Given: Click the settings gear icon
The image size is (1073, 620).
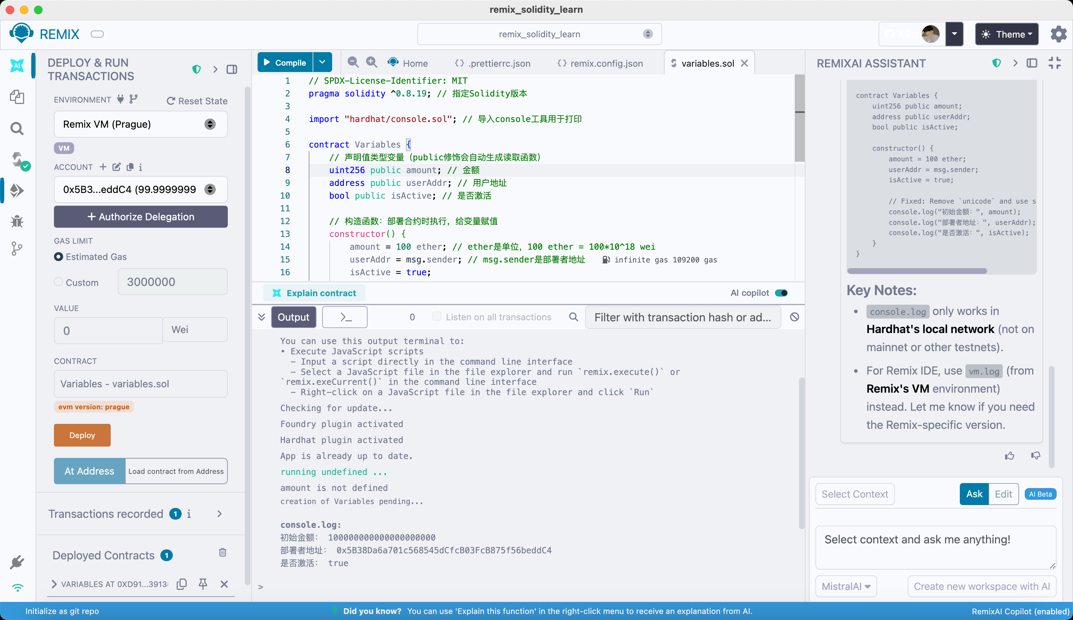Looking at the screenshot, I should 1058,34.
